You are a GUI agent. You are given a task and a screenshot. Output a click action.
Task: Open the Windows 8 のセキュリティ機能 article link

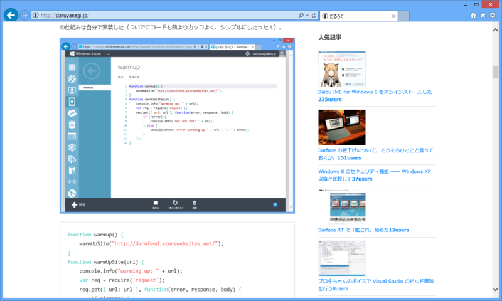[374, 175]
